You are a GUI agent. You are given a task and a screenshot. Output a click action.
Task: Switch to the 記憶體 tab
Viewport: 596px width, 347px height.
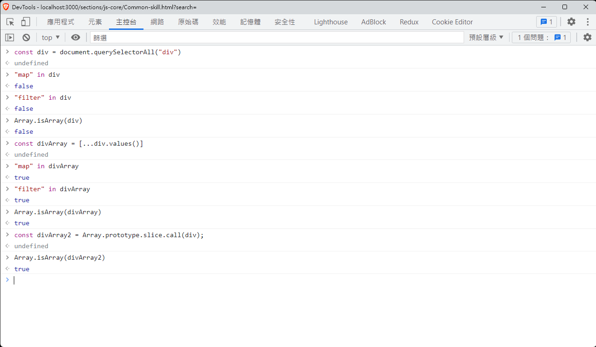click(x=250, y=22)
